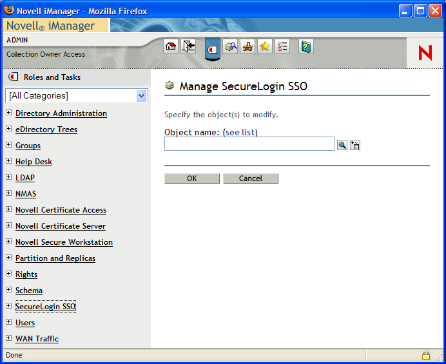Expand the eDirectory Trees role
Image resolution: width=446 pixels, height=364 pixels.
point(9,129)
